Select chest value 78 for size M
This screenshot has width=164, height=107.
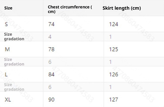[51, 49]
